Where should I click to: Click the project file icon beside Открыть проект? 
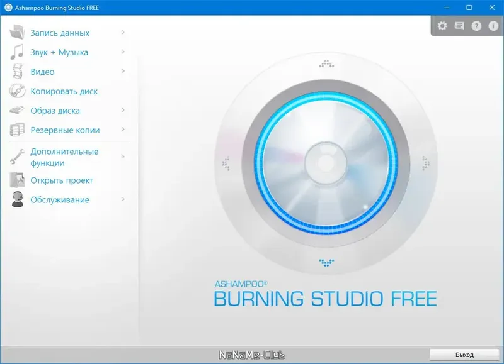[x=18, y=180]
